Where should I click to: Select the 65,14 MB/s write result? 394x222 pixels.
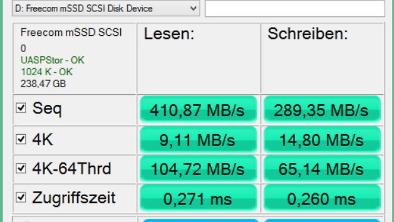point(321,169)
